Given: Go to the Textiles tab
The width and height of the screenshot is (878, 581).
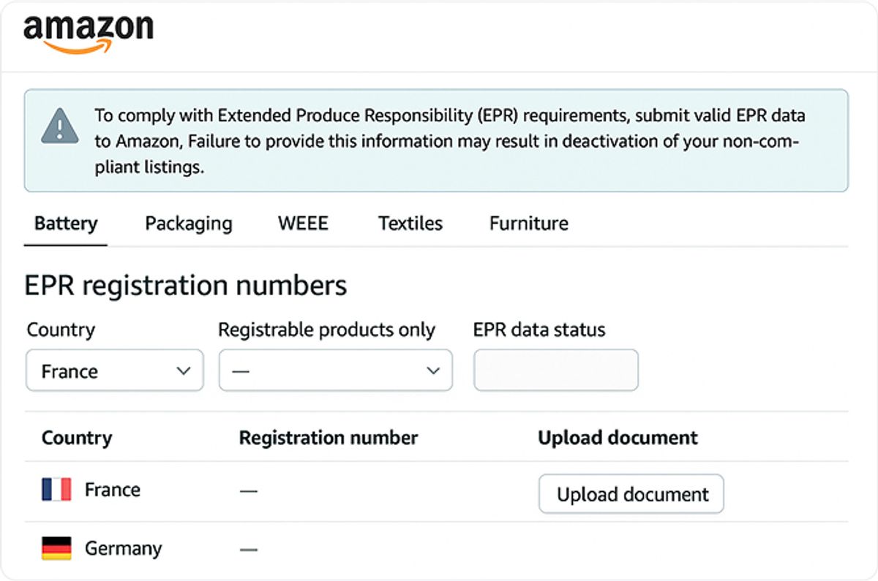Looking at the screenshot, I should tap(410, 223).
